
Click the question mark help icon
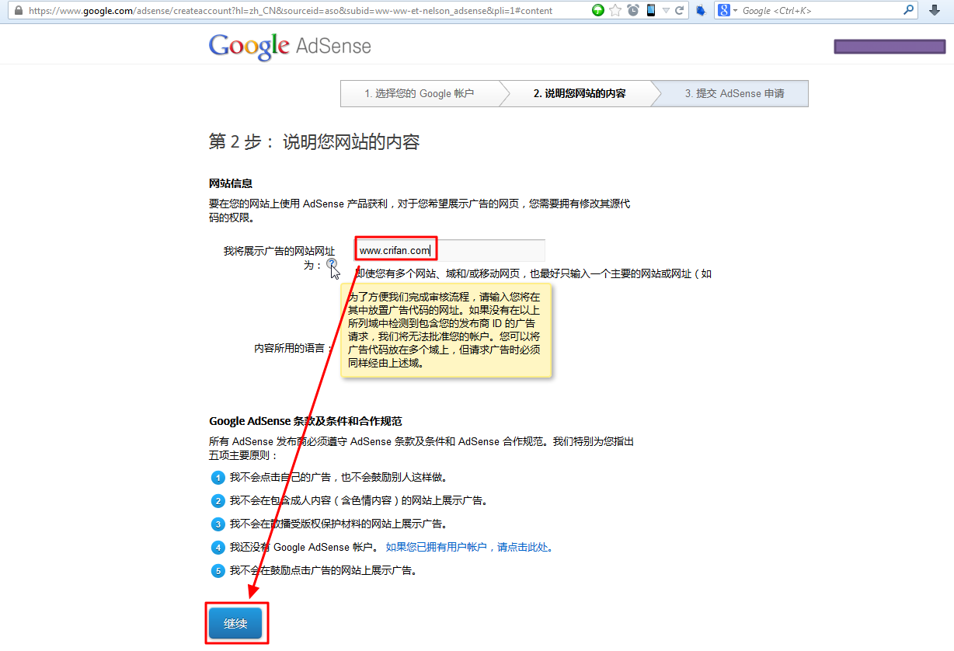[x=332, y=264]
